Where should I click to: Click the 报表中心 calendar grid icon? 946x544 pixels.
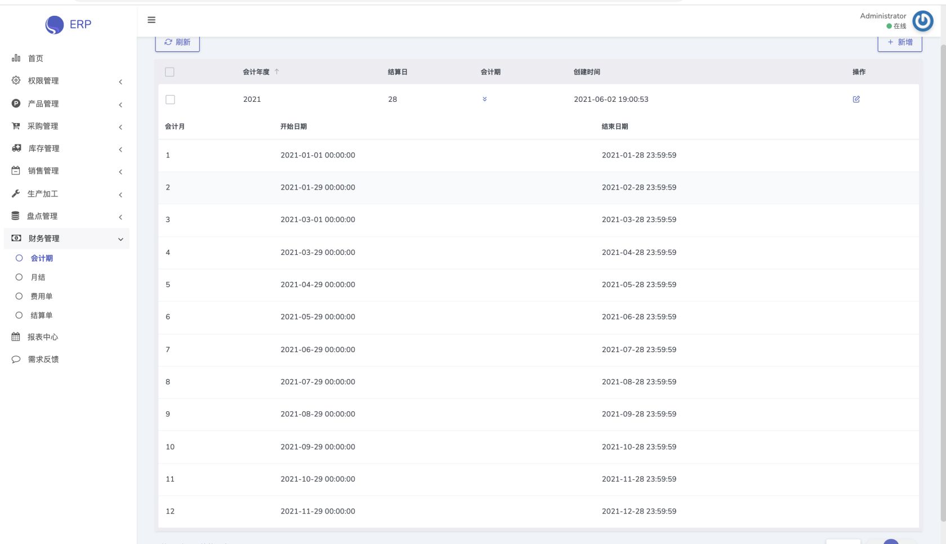tap(16, 336)
